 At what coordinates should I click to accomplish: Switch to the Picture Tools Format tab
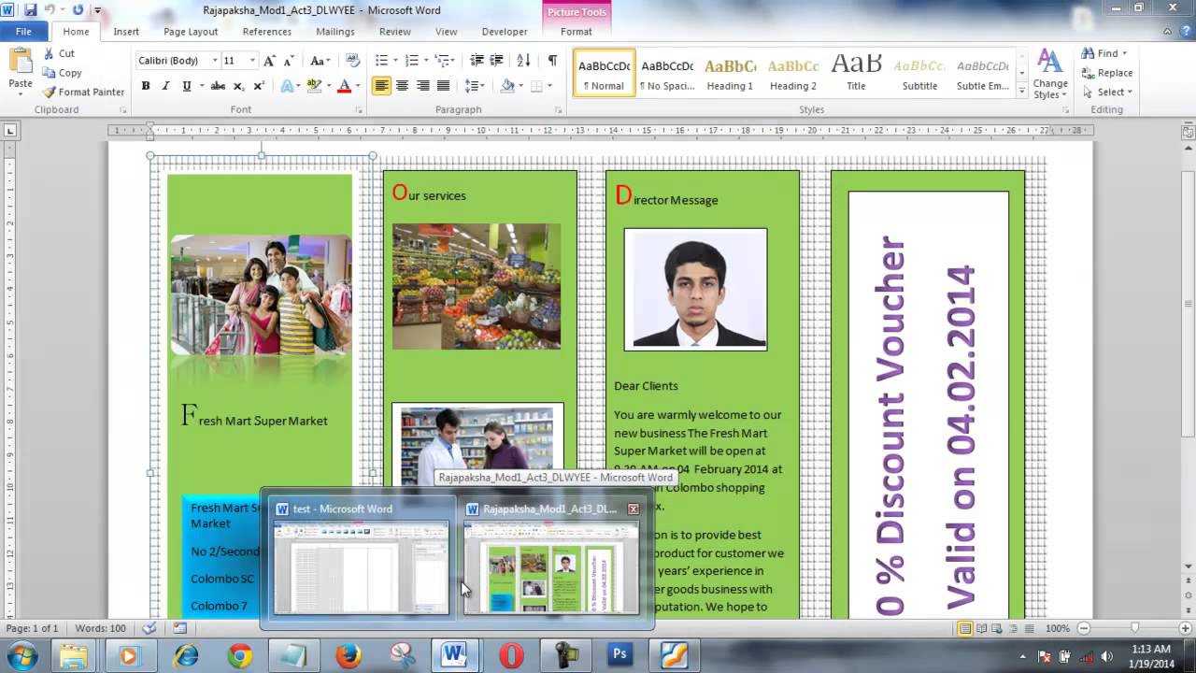[576, 32]
